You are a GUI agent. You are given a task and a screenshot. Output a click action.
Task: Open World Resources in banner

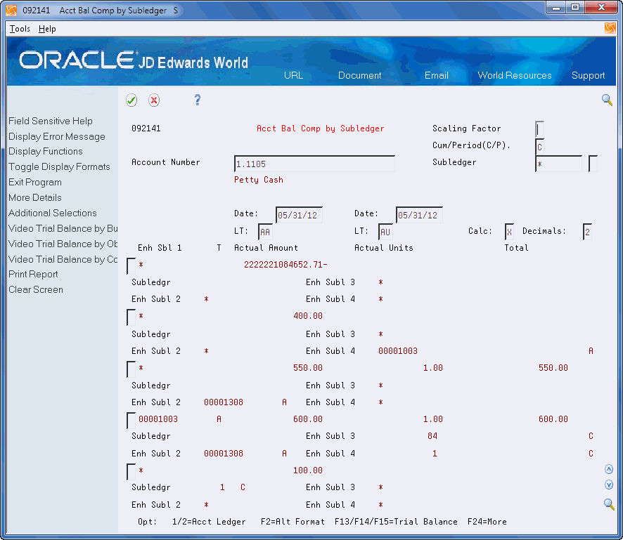click(515, 75)
